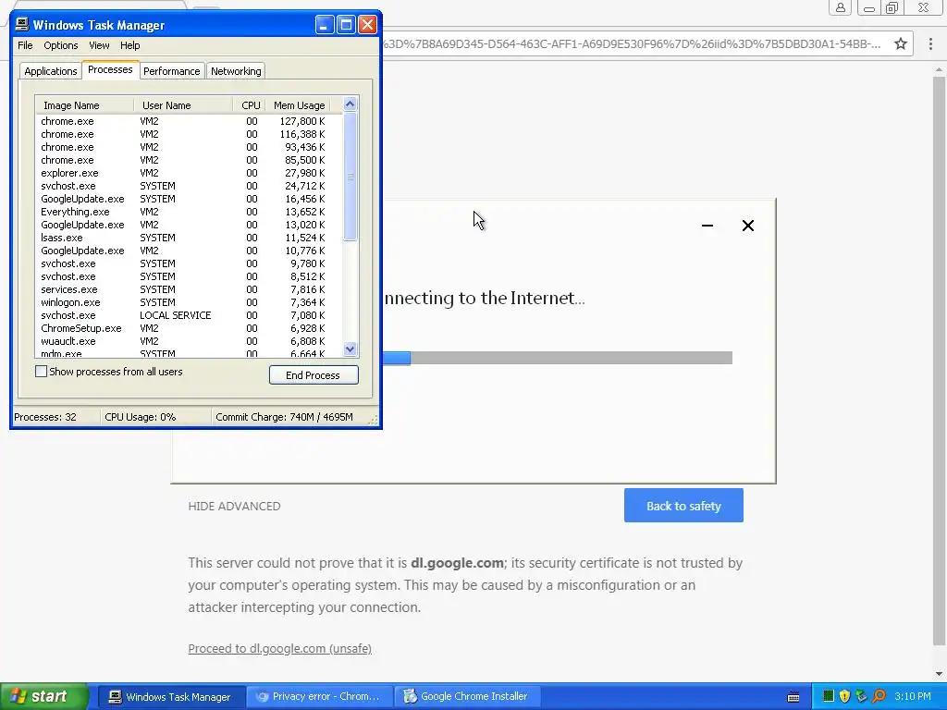This screenshot has height=710, width=947.
Task: Select the ChromeSetup.exe process row
Action: [189, 328]
